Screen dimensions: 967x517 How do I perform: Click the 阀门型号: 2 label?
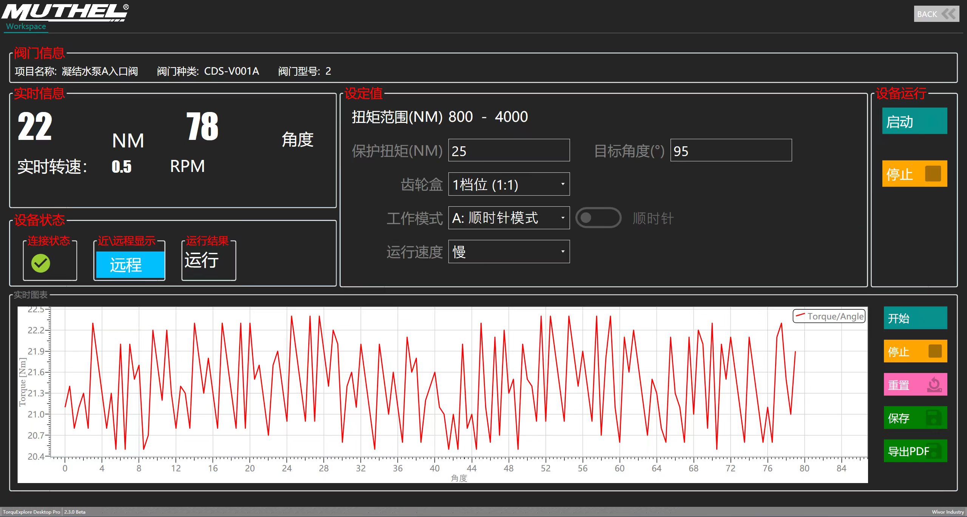pos(304,71)
